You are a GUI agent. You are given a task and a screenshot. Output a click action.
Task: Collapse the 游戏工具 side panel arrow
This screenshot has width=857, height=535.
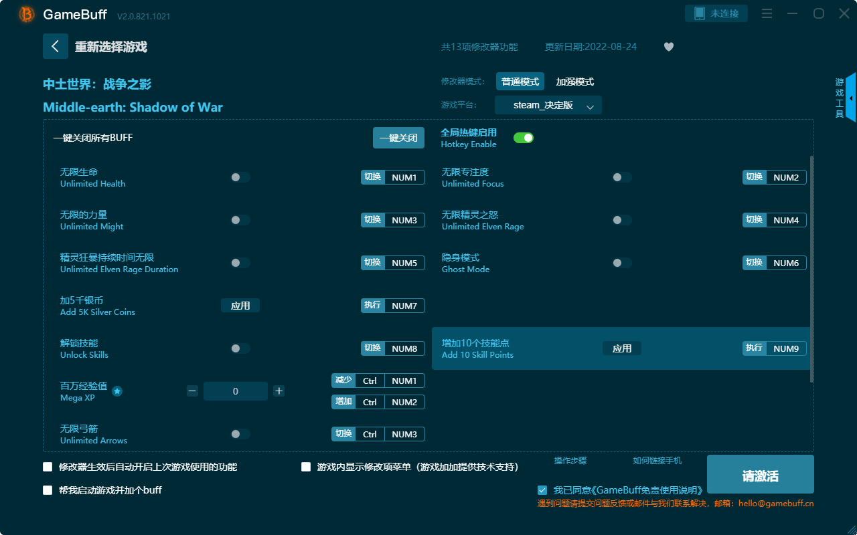pos(851,97)
